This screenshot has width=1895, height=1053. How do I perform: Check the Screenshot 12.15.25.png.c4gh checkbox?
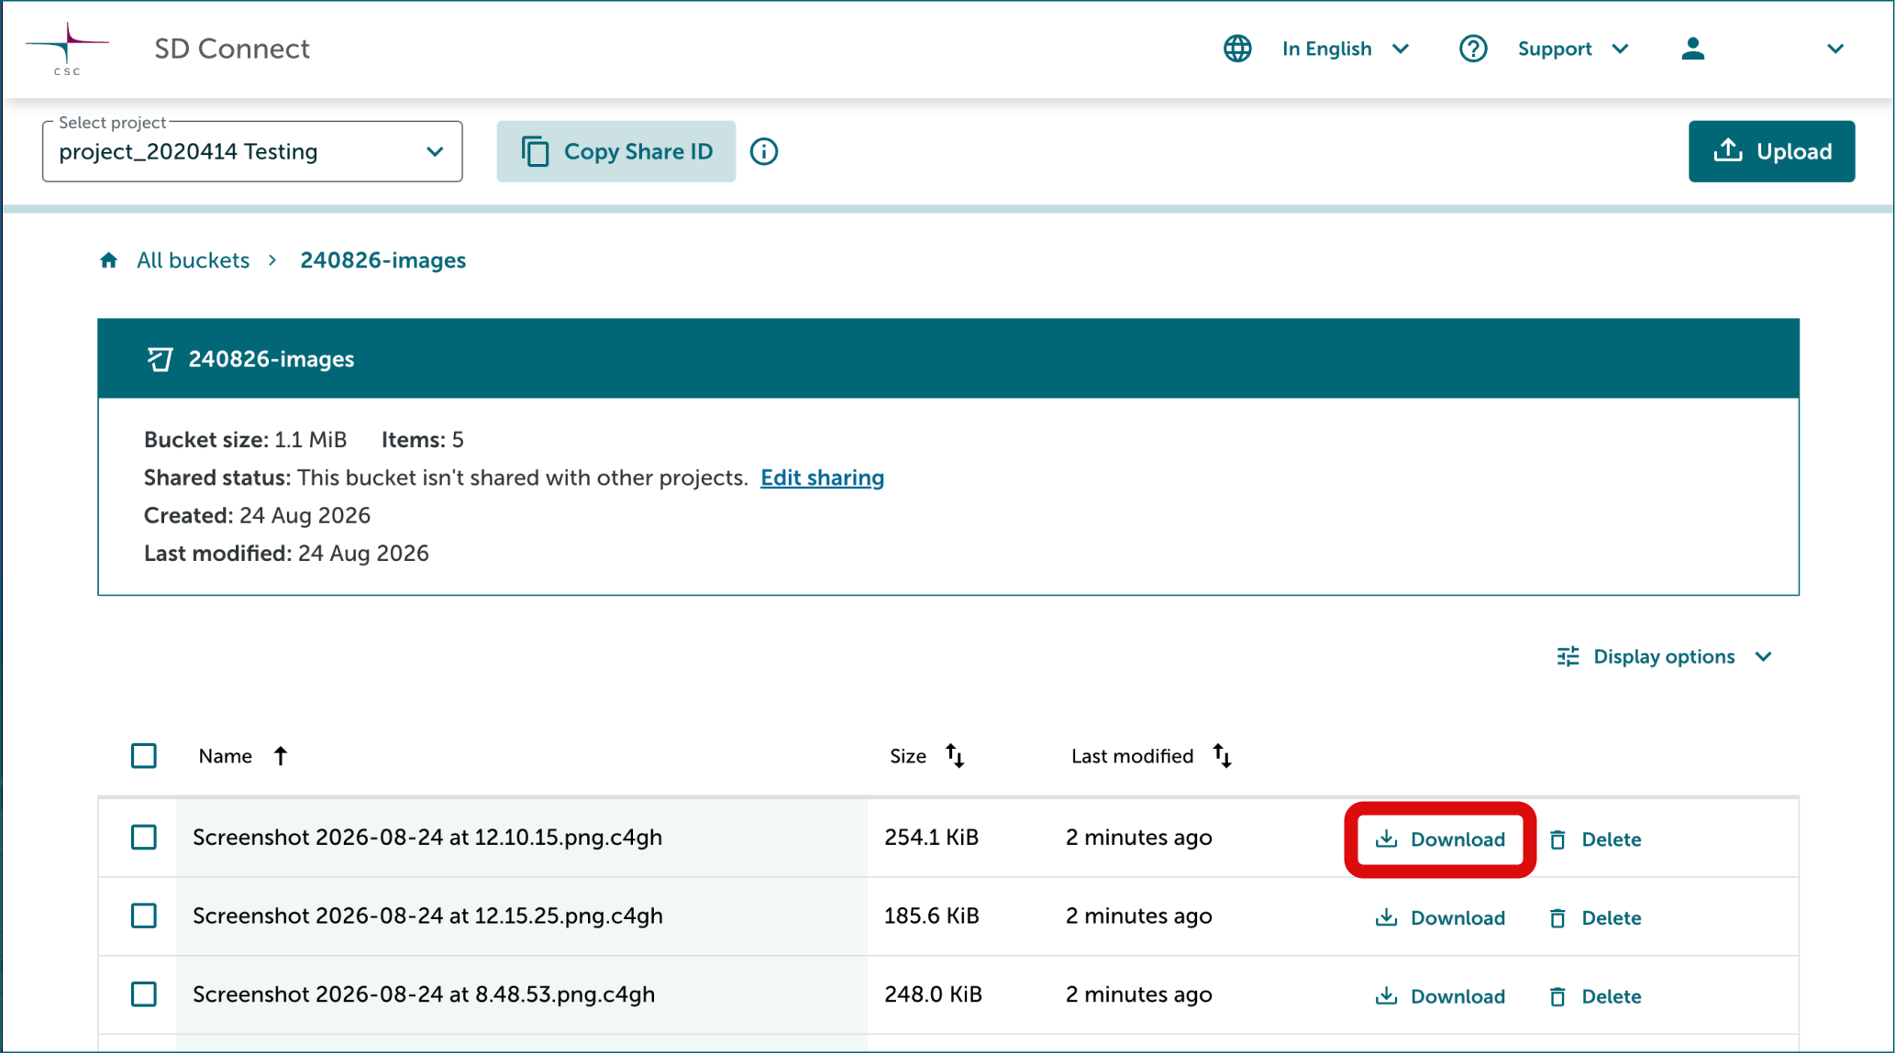144,916
